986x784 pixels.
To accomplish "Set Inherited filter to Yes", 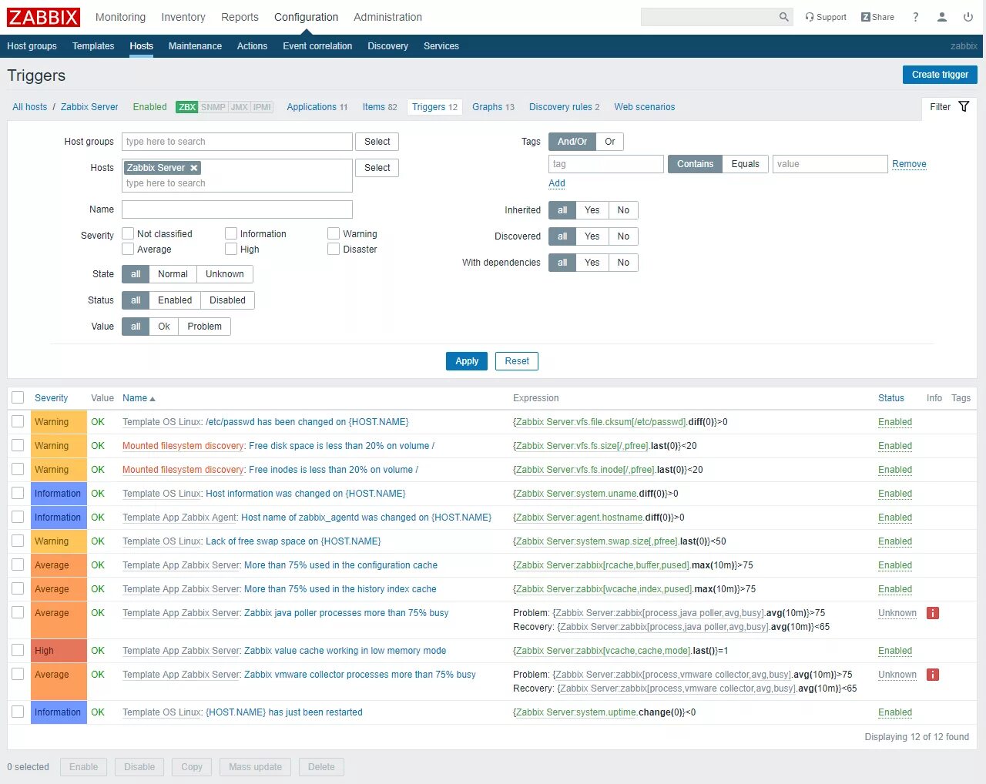I will point(592,210).
